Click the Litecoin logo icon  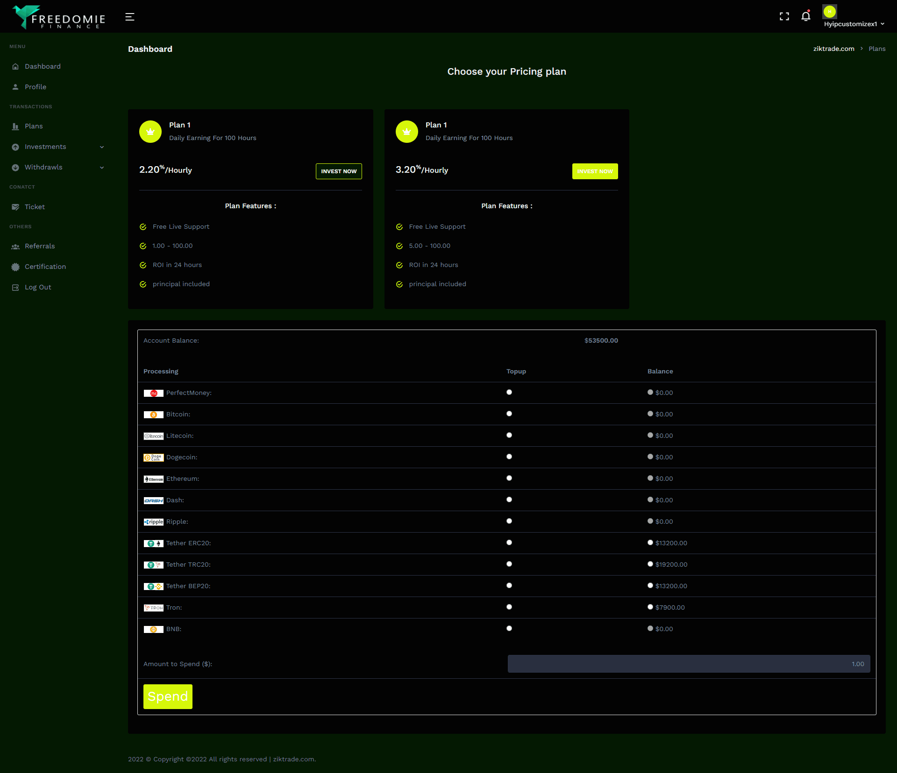pos(154,436)
